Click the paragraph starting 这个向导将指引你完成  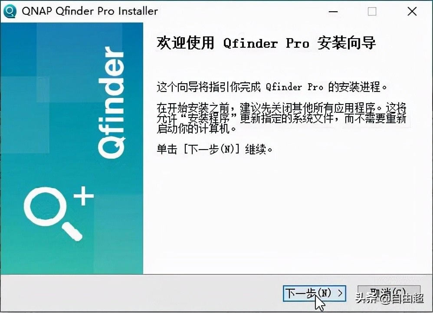(272, 87)
